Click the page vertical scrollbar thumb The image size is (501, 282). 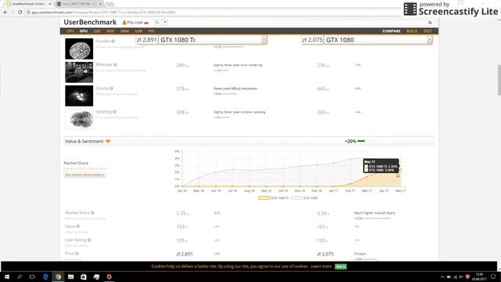(499, 80)
